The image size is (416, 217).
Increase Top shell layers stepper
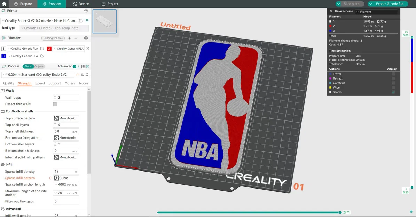point(55,123)
